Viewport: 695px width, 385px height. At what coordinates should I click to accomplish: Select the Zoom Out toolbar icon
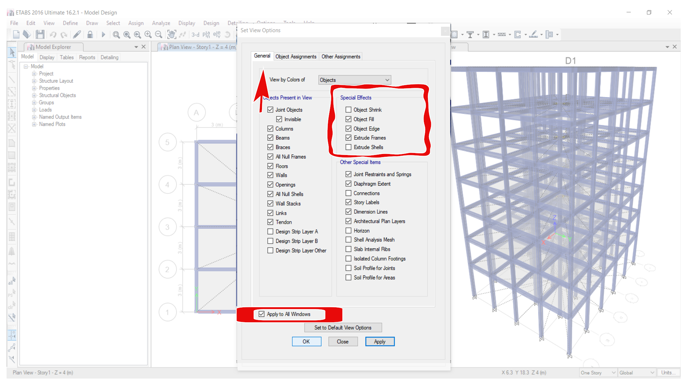pyautogui.click(x=158, y=34)
